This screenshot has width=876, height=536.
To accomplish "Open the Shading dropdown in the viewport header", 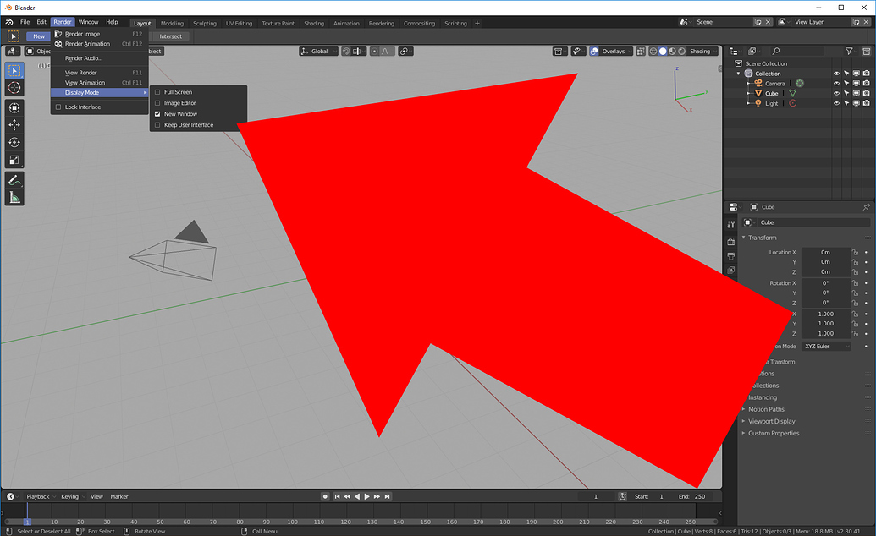I will pos(700,51).
